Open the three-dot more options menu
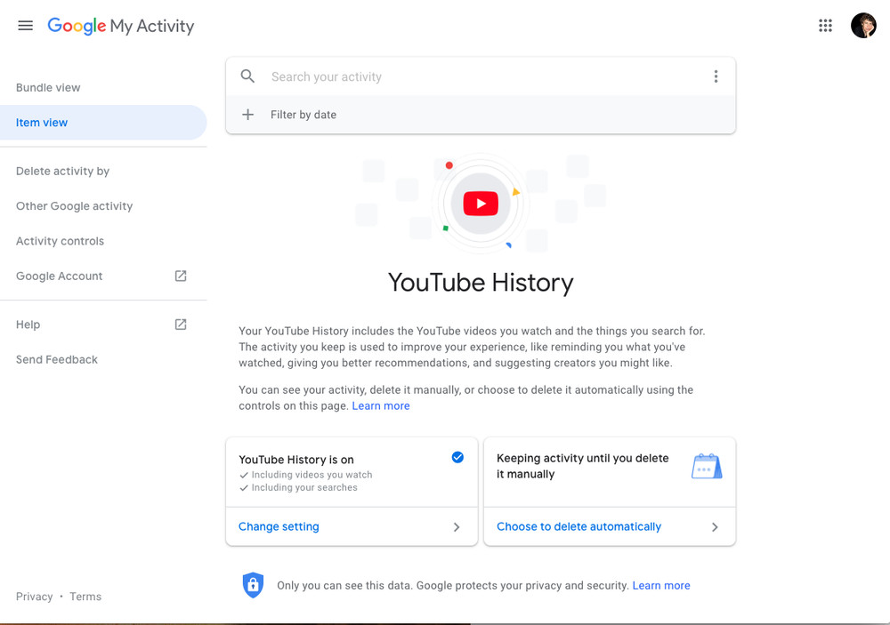The height and width of the screenshot is (625, 890). coord(716,76)
